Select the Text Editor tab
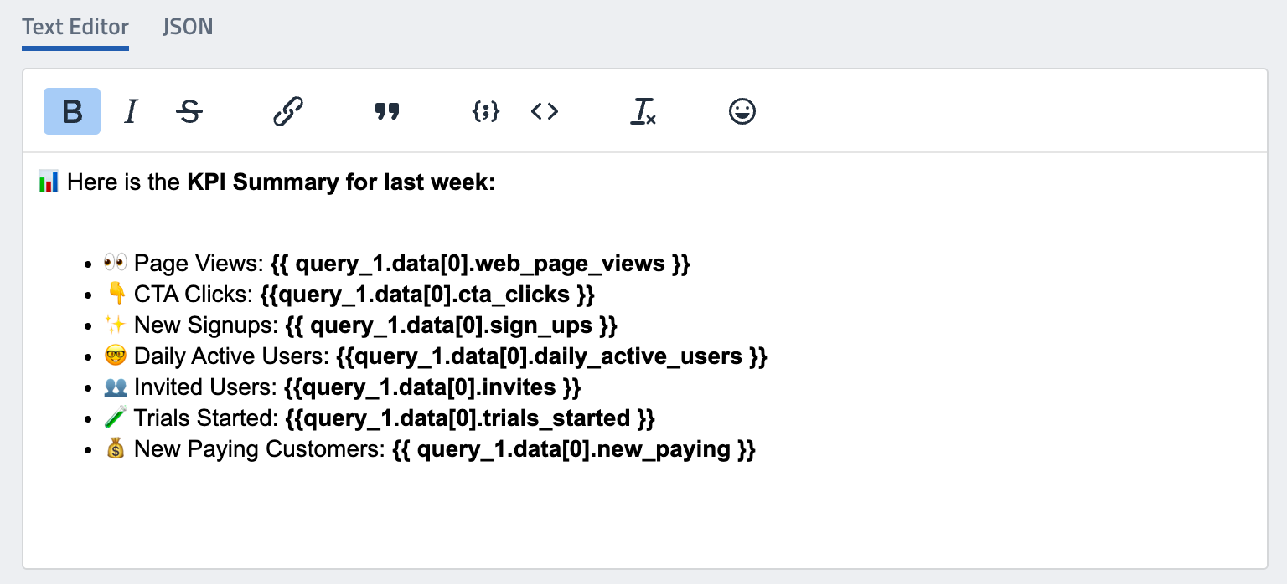1287x584 pixels. click(75, 27)
